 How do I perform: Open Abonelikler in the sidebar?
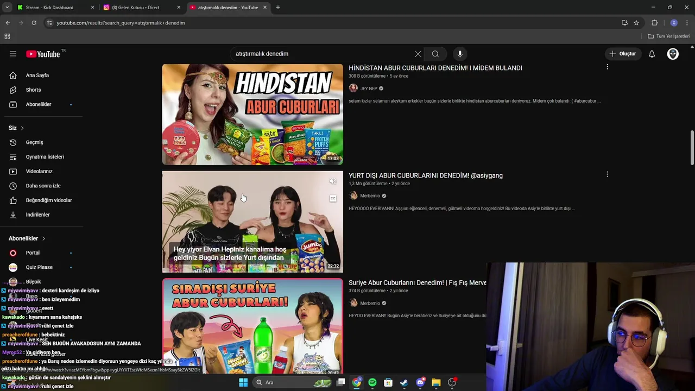39,104
